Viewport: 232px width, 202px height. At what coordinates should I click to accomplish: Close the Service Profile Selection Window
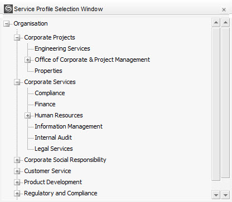pos(224,9)
